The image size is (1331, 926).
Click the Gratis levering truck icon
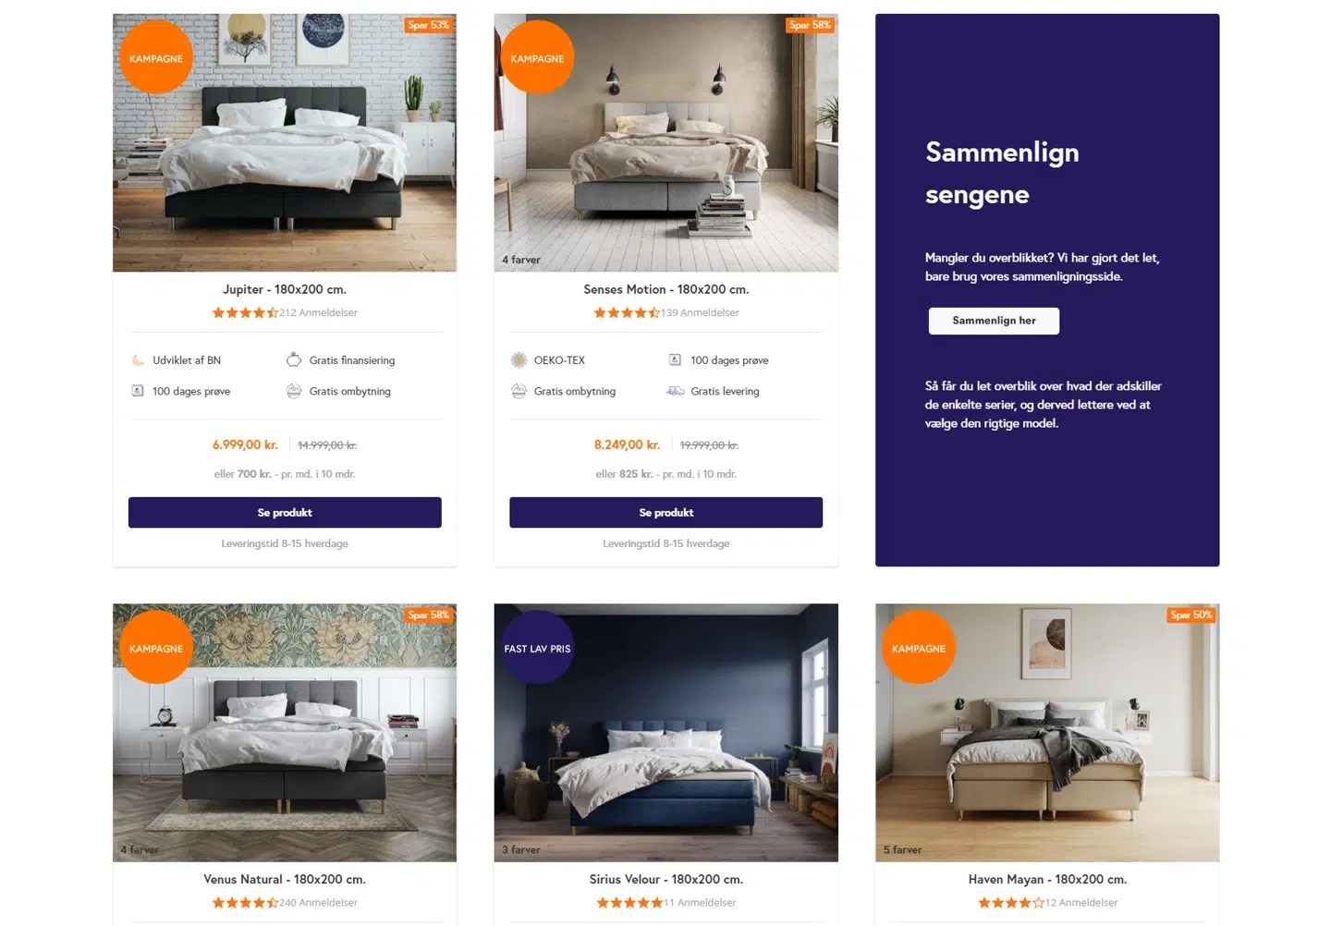point(676,391)
